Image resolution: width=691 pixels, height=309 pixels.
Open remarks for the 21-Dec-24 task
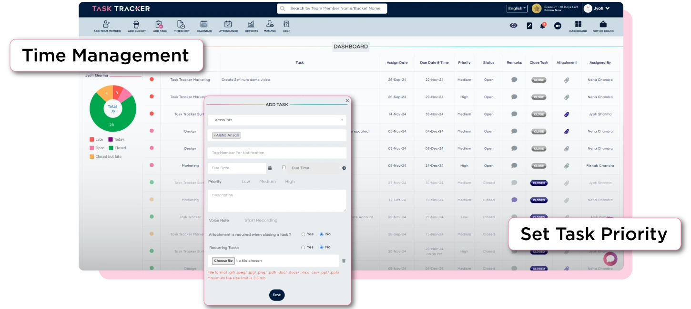(x=514, y=165)
